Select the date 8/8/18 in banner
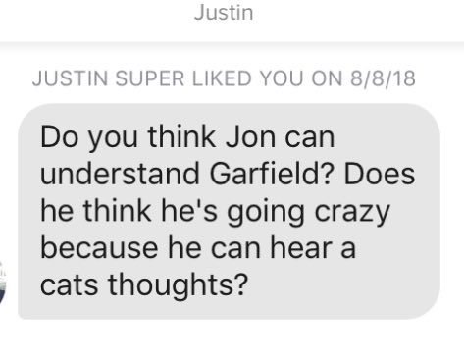This screenshot has width=464, height=362. 384,78
